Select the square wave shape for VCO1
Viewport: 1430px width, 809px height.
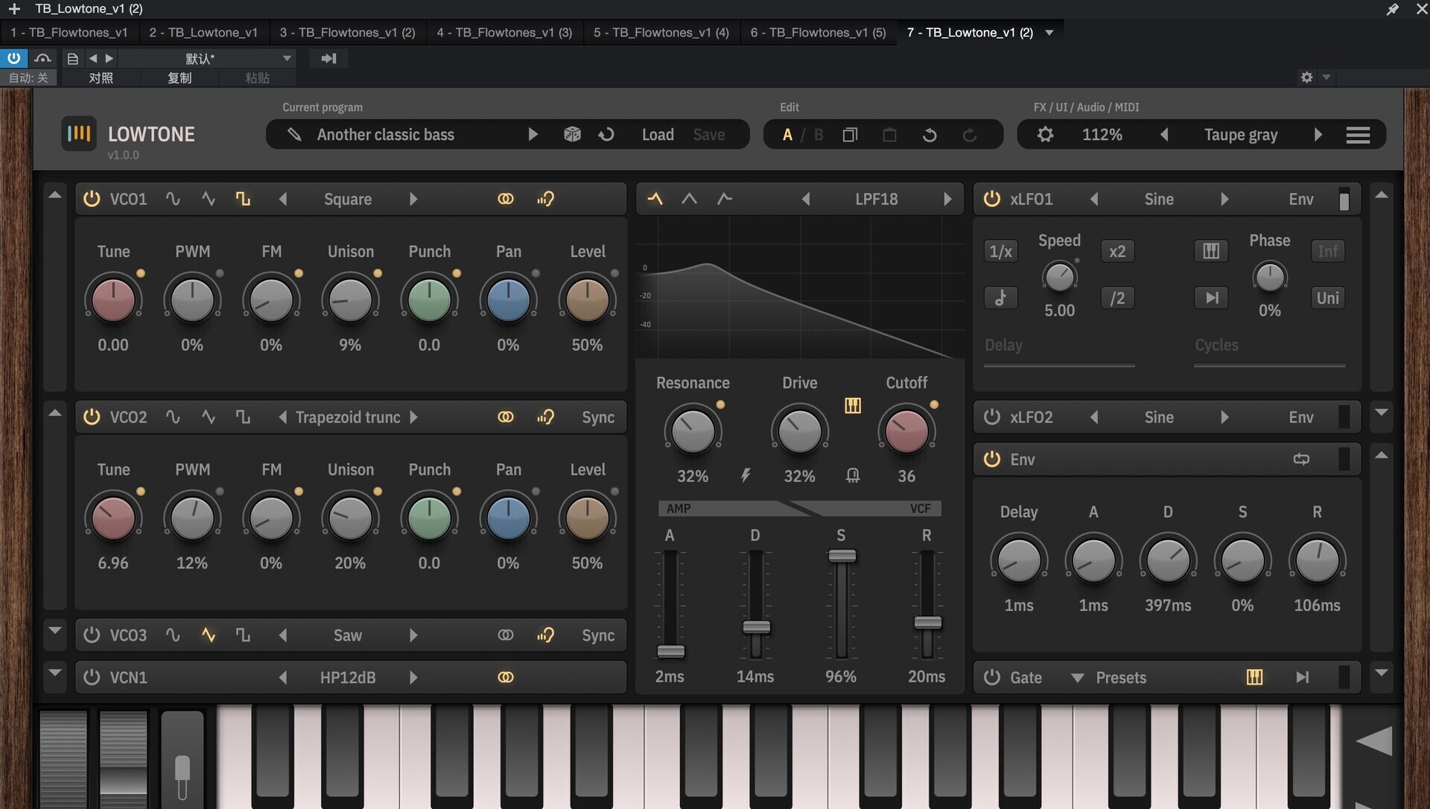pos(243,199)
